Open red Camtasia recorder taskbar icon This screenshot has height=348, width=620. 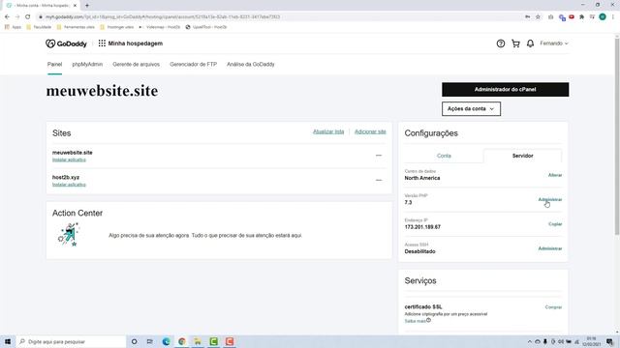click(230, 341)
